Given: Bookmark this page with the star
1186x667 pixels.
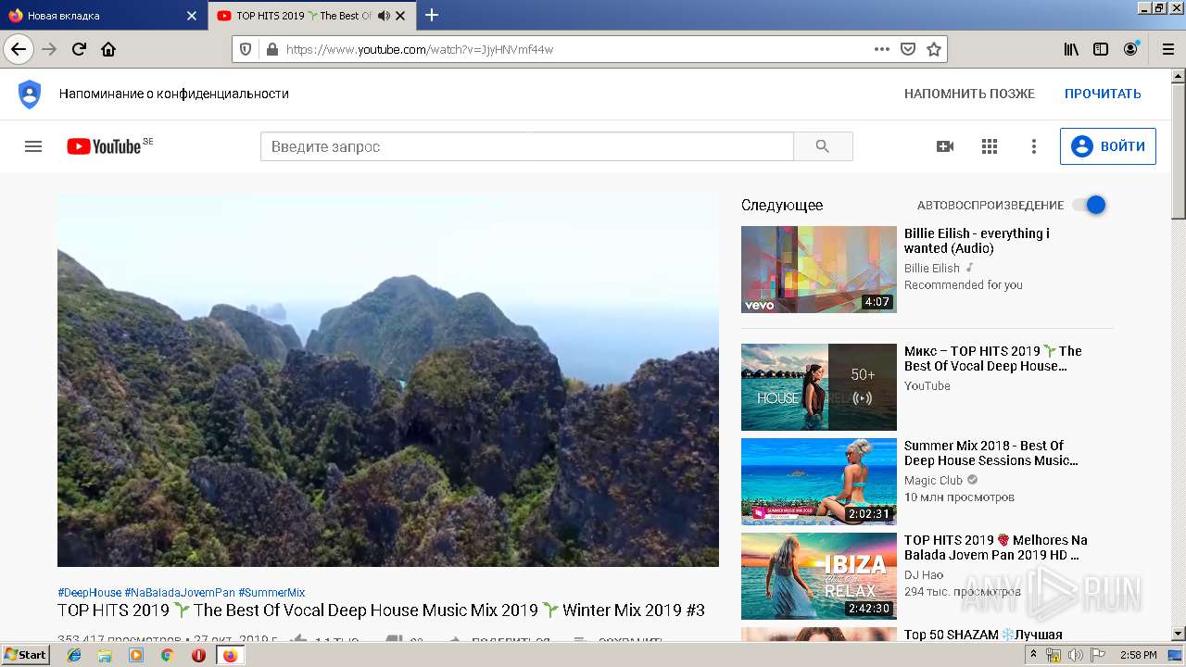Looking at the screenshot, I should [934, 49].
